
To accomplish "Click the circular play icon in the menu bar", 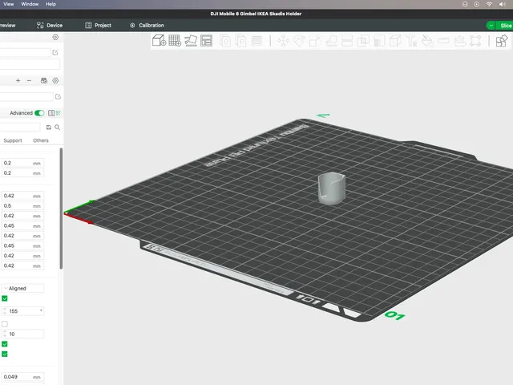I will tap(477, 4).
